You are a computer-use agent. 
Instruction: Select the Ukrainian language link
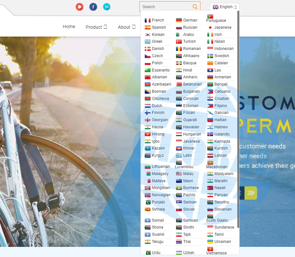pyautogui.click(x=222, y=242)
